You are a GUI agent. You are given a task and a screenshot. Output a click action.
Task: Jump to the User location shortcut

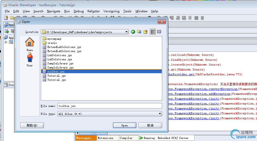coord(30,59)
